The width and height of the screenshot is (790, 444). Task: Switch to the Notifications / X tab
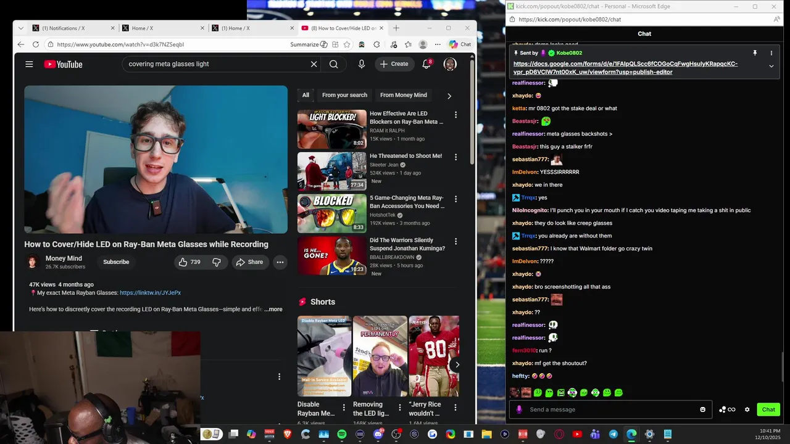[x=64, y=28]
